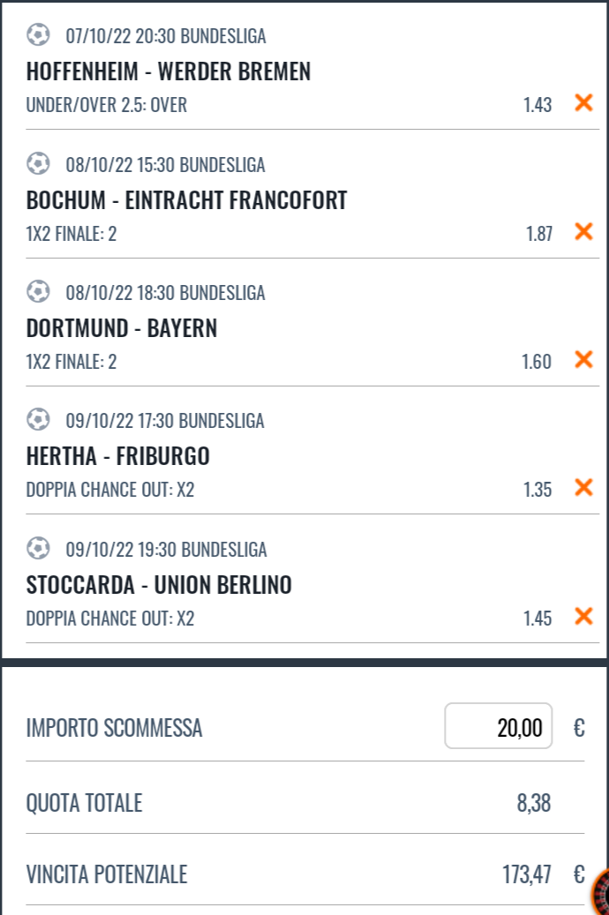Open the Hoffenheim - Werder Bremen match
The width and height of the screenshot is (609, 915).
pyautogui.click(x=169, y=71)
